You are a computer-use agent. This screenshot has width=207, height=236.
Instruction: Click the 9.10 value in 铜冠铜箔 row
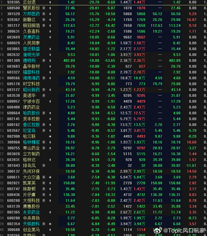[x=193, y=25]
